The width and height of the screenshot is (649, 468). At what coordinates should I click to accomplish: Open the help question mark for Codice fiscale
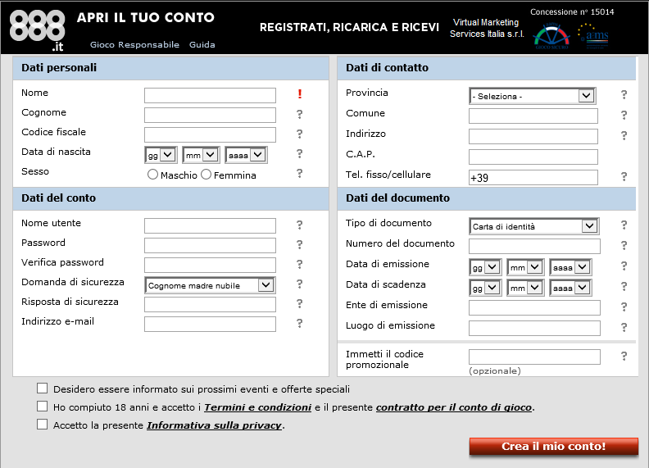tap(300, 134)
